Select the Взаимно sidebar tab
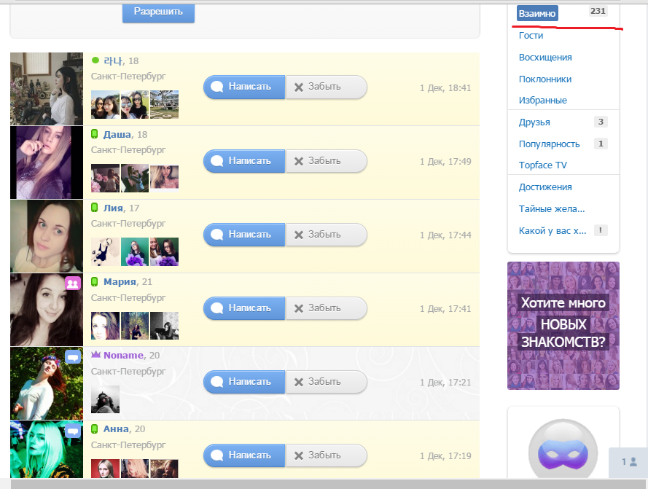This screenshot has height=489, width=648. tap(537, 13)
